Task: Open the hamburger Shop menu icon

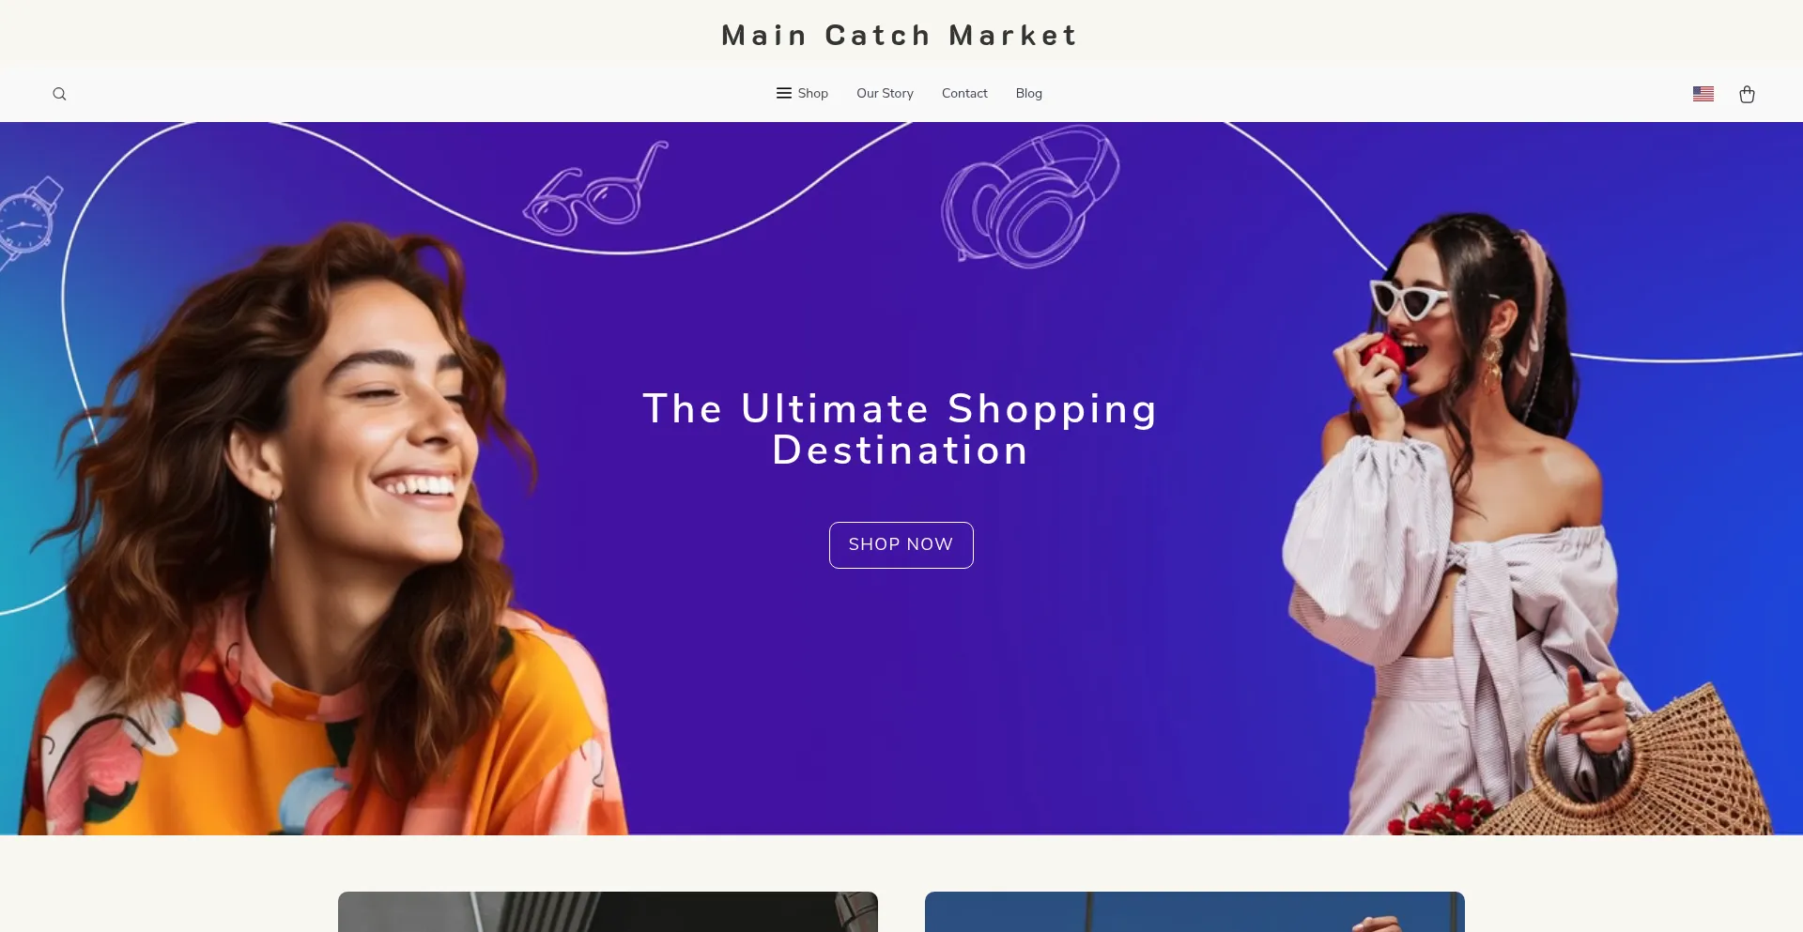Action: tap(784, 93)
